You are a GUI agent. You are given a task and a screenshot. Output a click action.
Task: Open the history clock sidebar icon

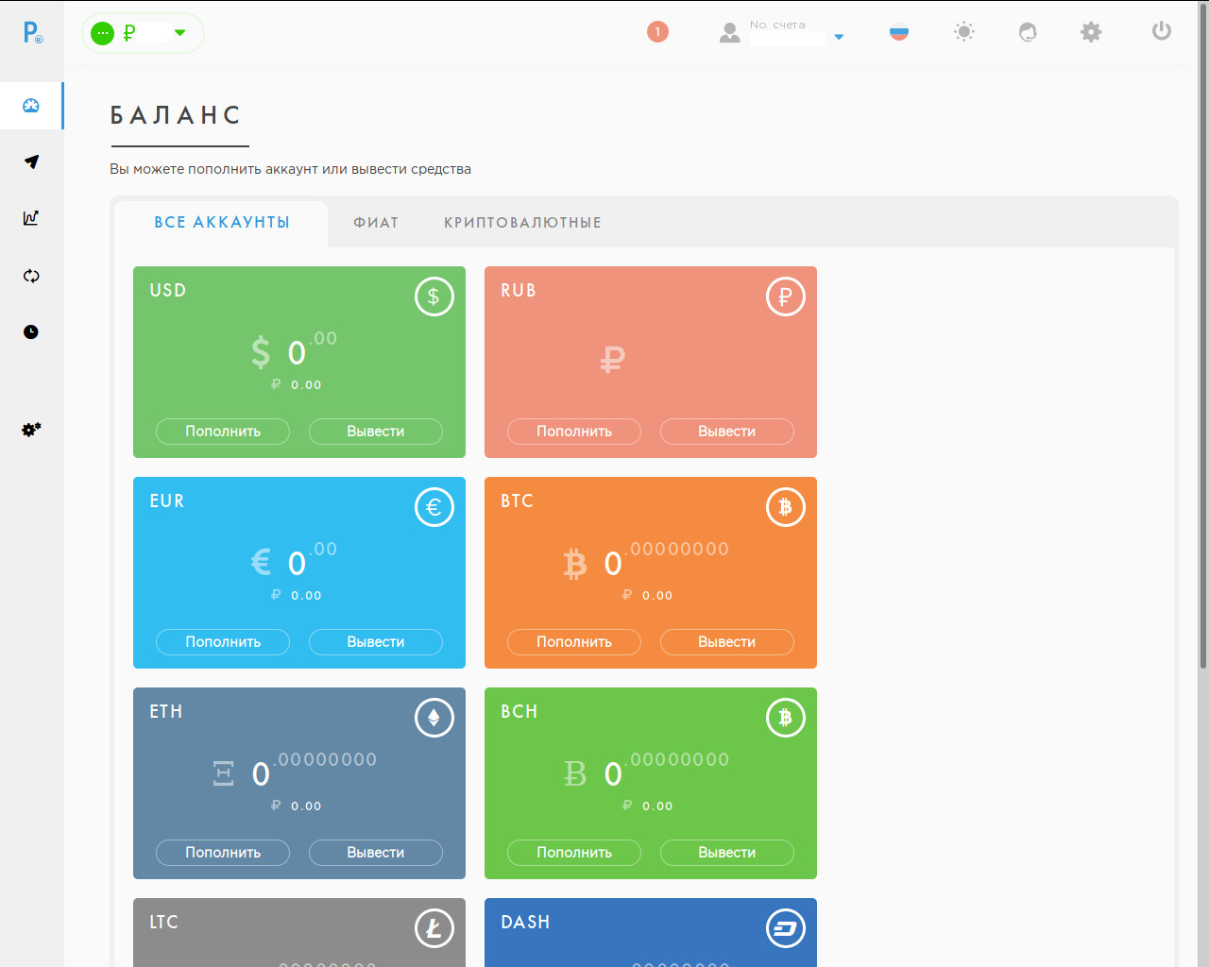(31, 331)
